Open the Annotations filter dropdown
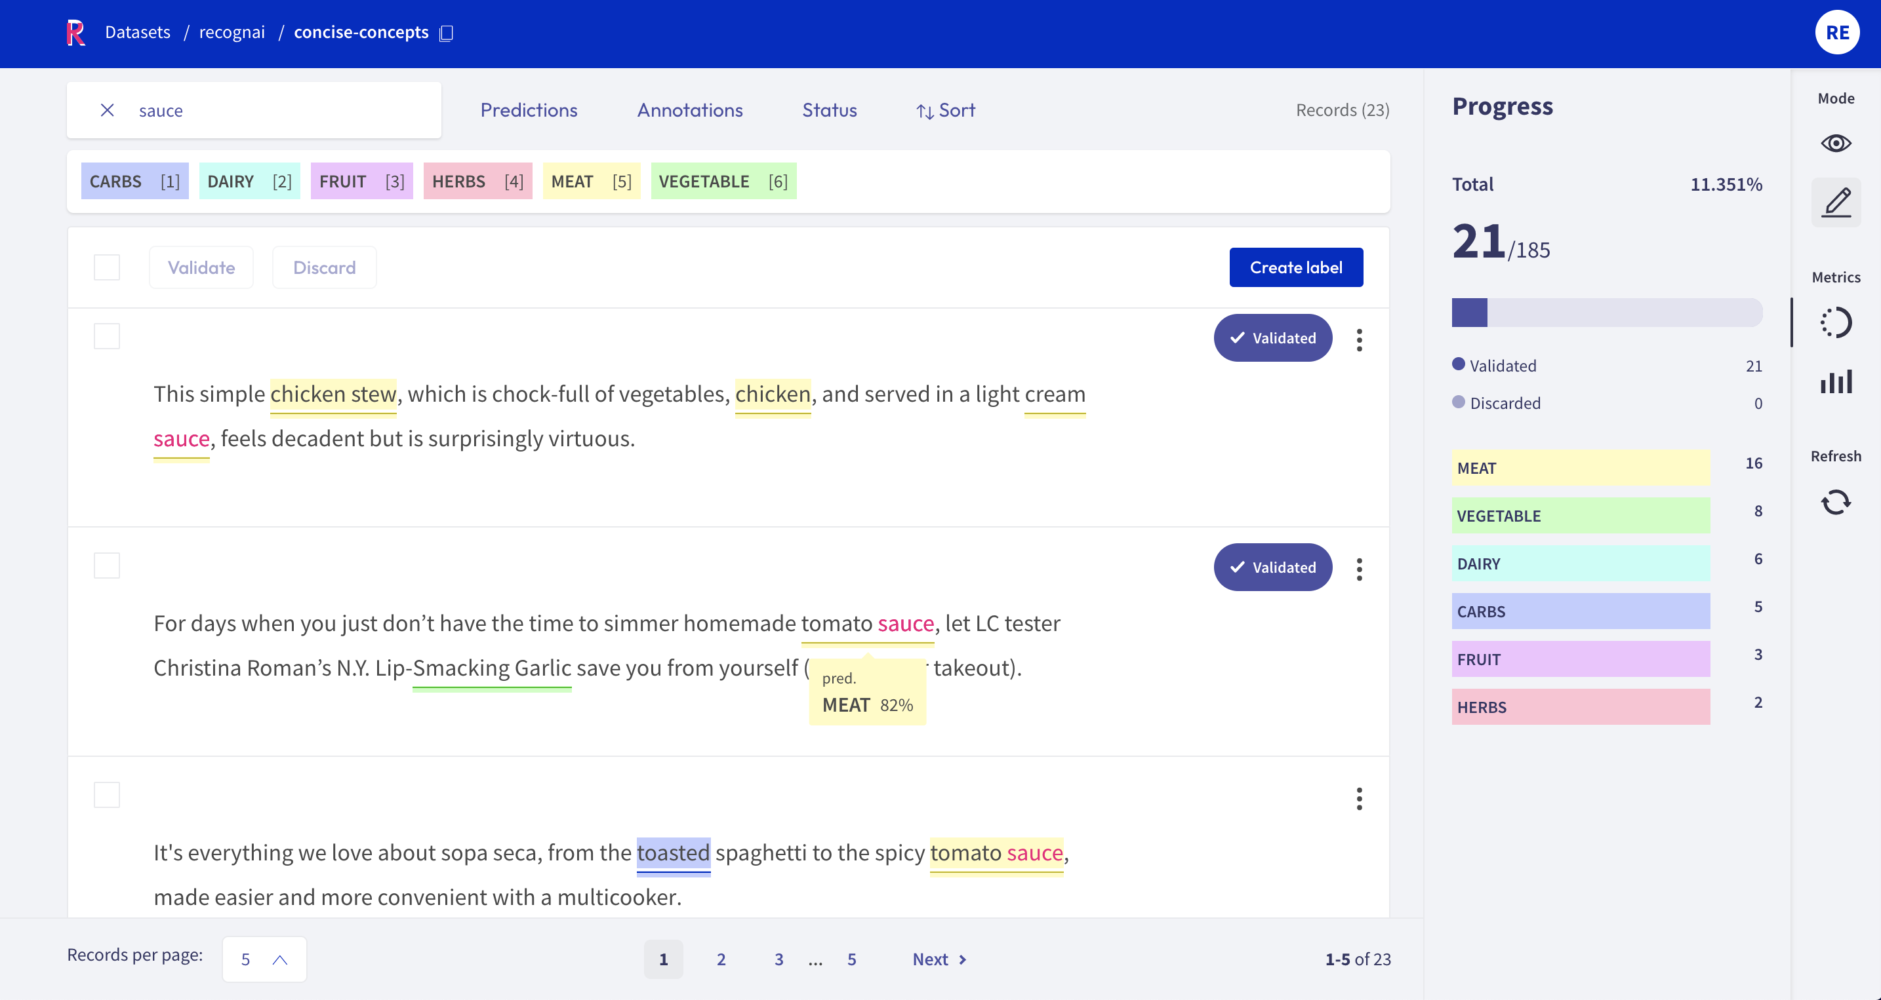This screenshot has height=1000, width=1881. tap(689, 110)
